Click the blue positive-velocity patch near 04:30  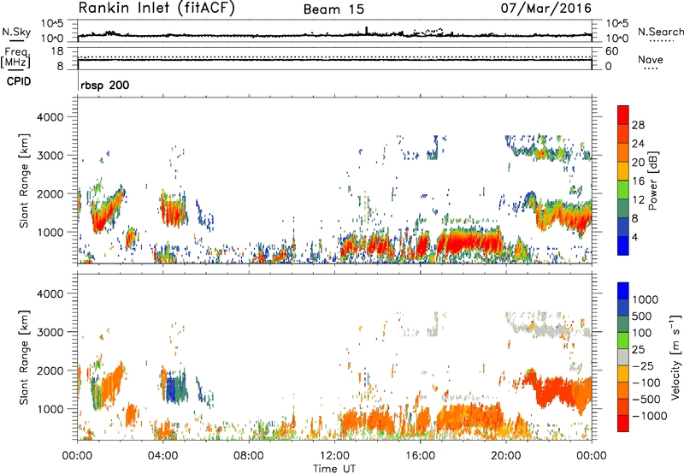(173, 389)
